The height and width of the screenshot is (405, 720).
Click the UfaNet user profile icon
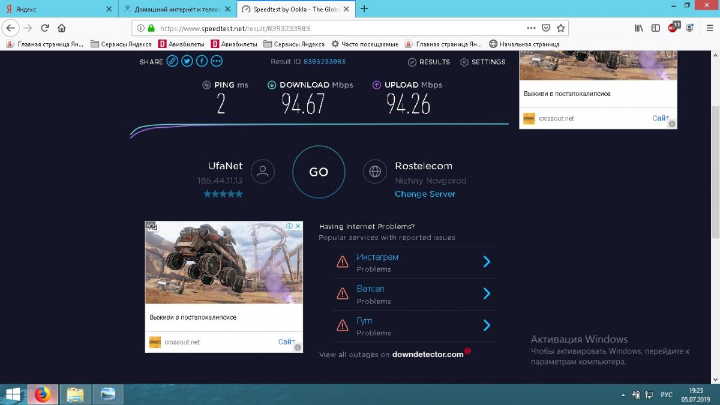pyautogui.click(x=262, y=171)
